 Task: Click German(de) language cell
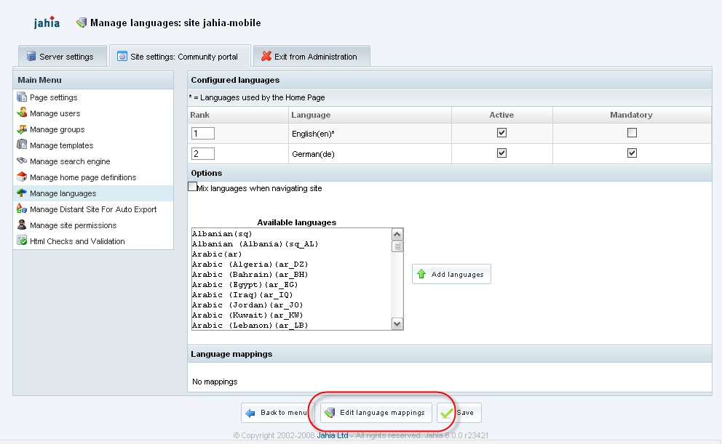[x=370, y=153]
